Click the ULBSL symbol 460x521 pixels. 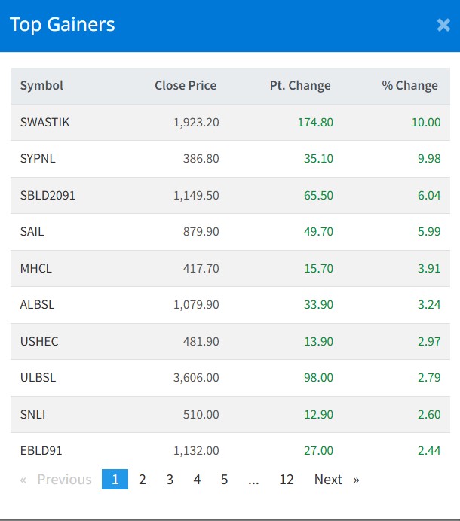click(x=37, y=377)
